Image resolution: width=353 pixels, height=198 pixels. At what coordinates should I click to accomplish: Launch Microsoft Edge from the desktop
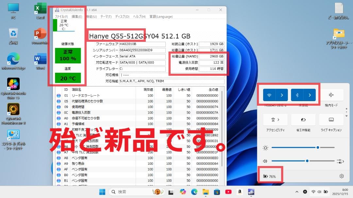click(13, 61)
